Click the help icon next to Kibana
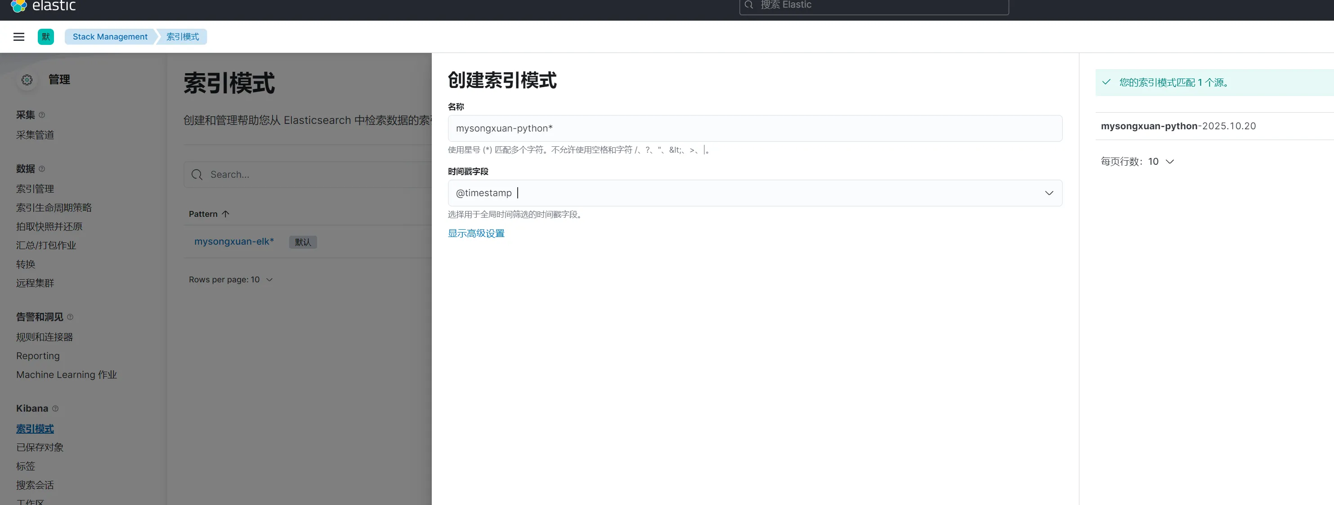Screen dimensions: 1334x505 click(x=55, y=408)
